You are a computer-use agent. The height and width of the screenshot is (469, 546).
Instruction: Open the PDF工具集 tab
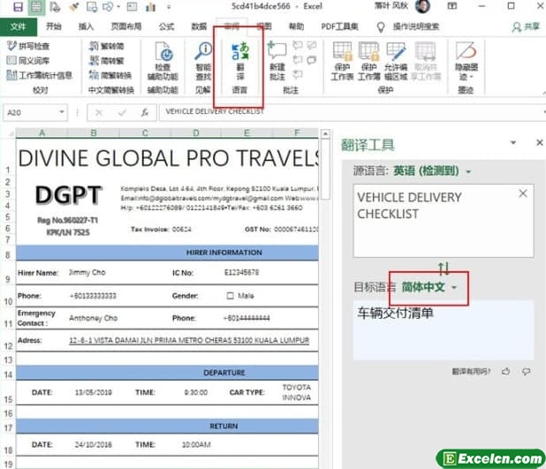click(339, 26)
